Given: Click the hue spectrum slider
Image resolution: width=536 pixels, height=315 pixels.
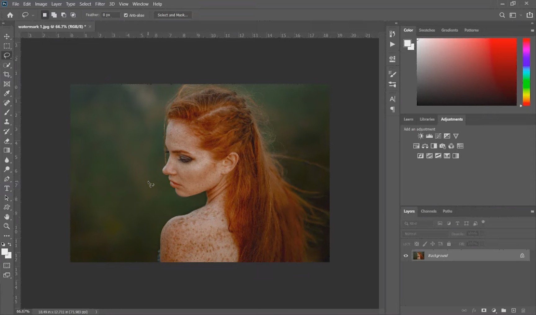Looking at the screenshot, I should 526,72.
